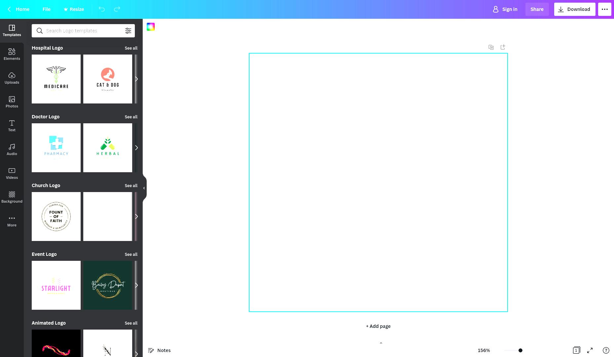Select the flame animated logo template
Viewport: 614px width, 357px height.
click(x=56, y=343)
